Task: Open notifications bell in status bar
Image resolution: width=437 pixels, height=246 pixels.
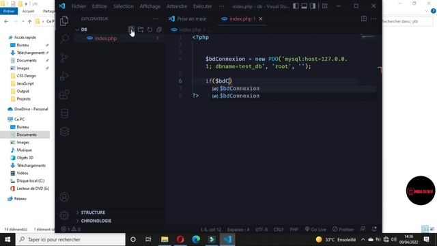Action: pyautogui.click(x=374, y=230)
